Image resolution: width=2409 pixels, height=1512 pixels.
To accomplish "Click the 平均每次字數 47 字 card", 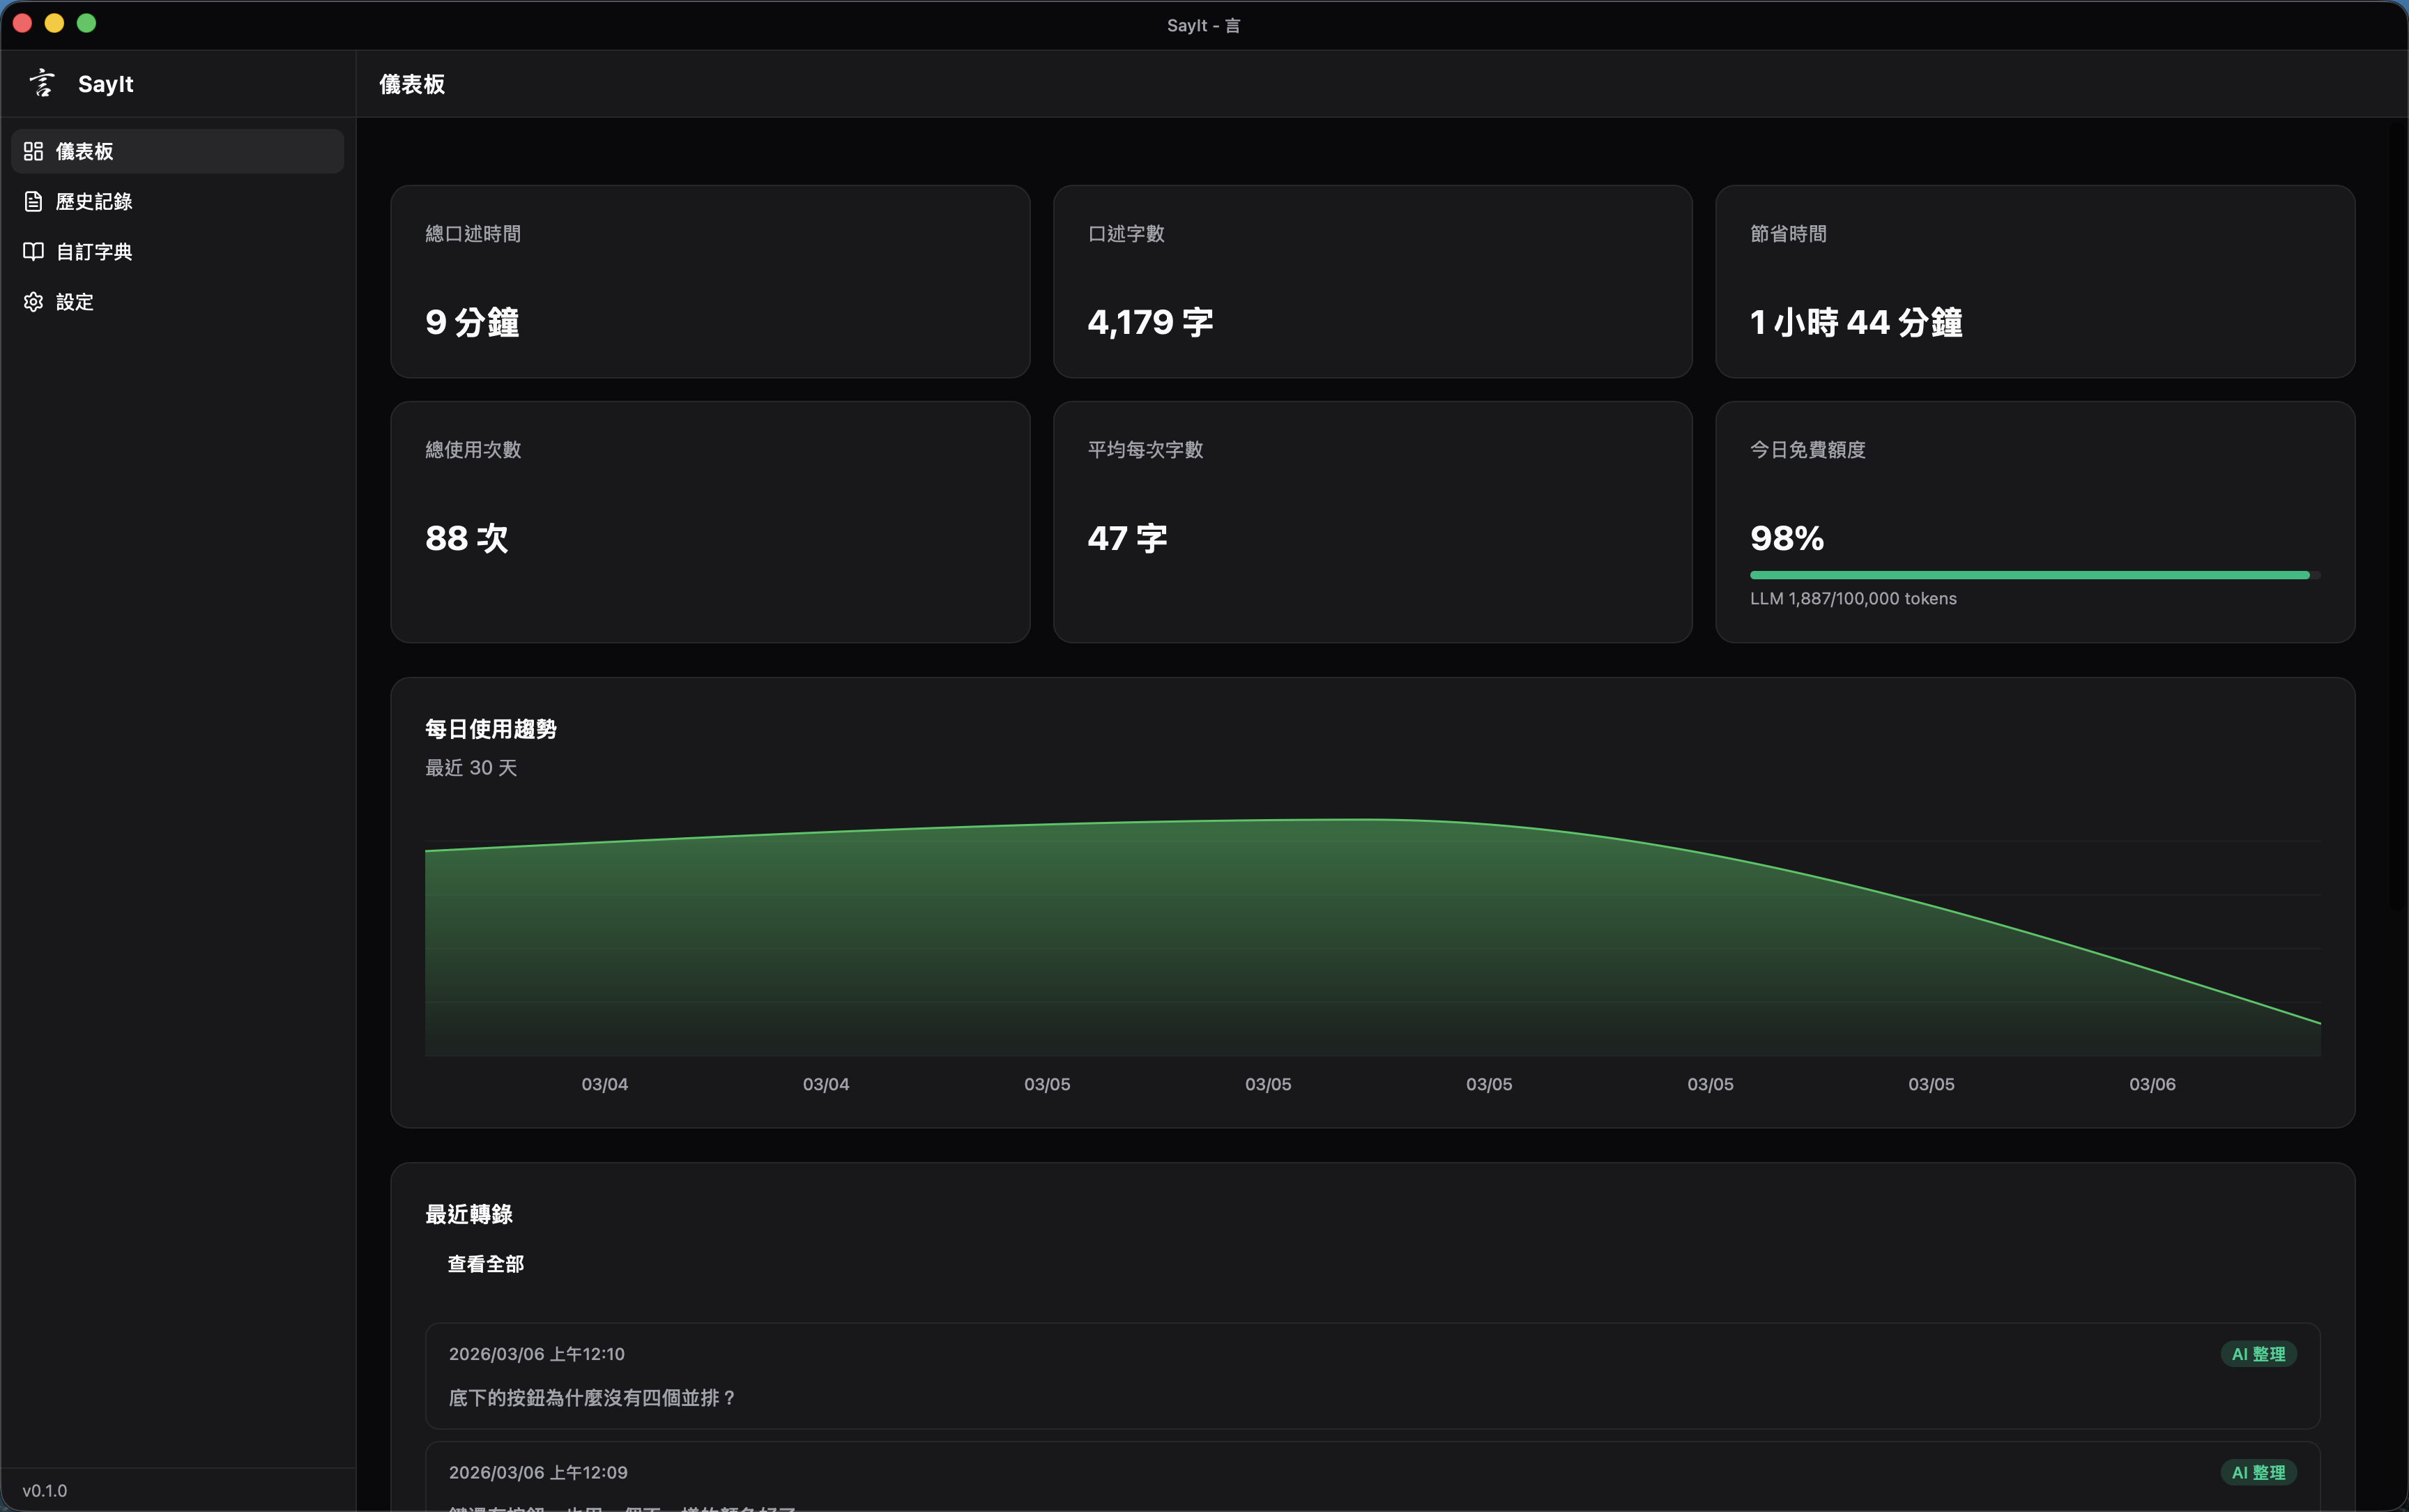I will pos(1372,522).
